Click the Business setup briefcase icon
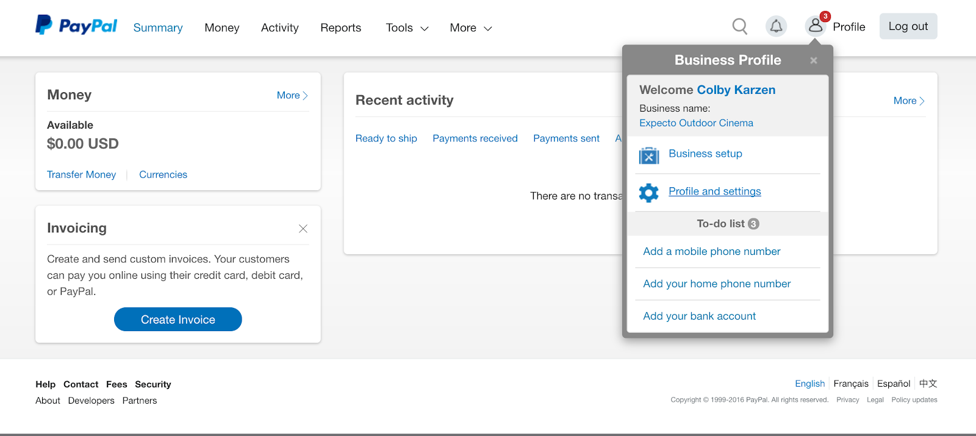Image resolution: width=976 pixels, height=436 pixels. [649, 156]
